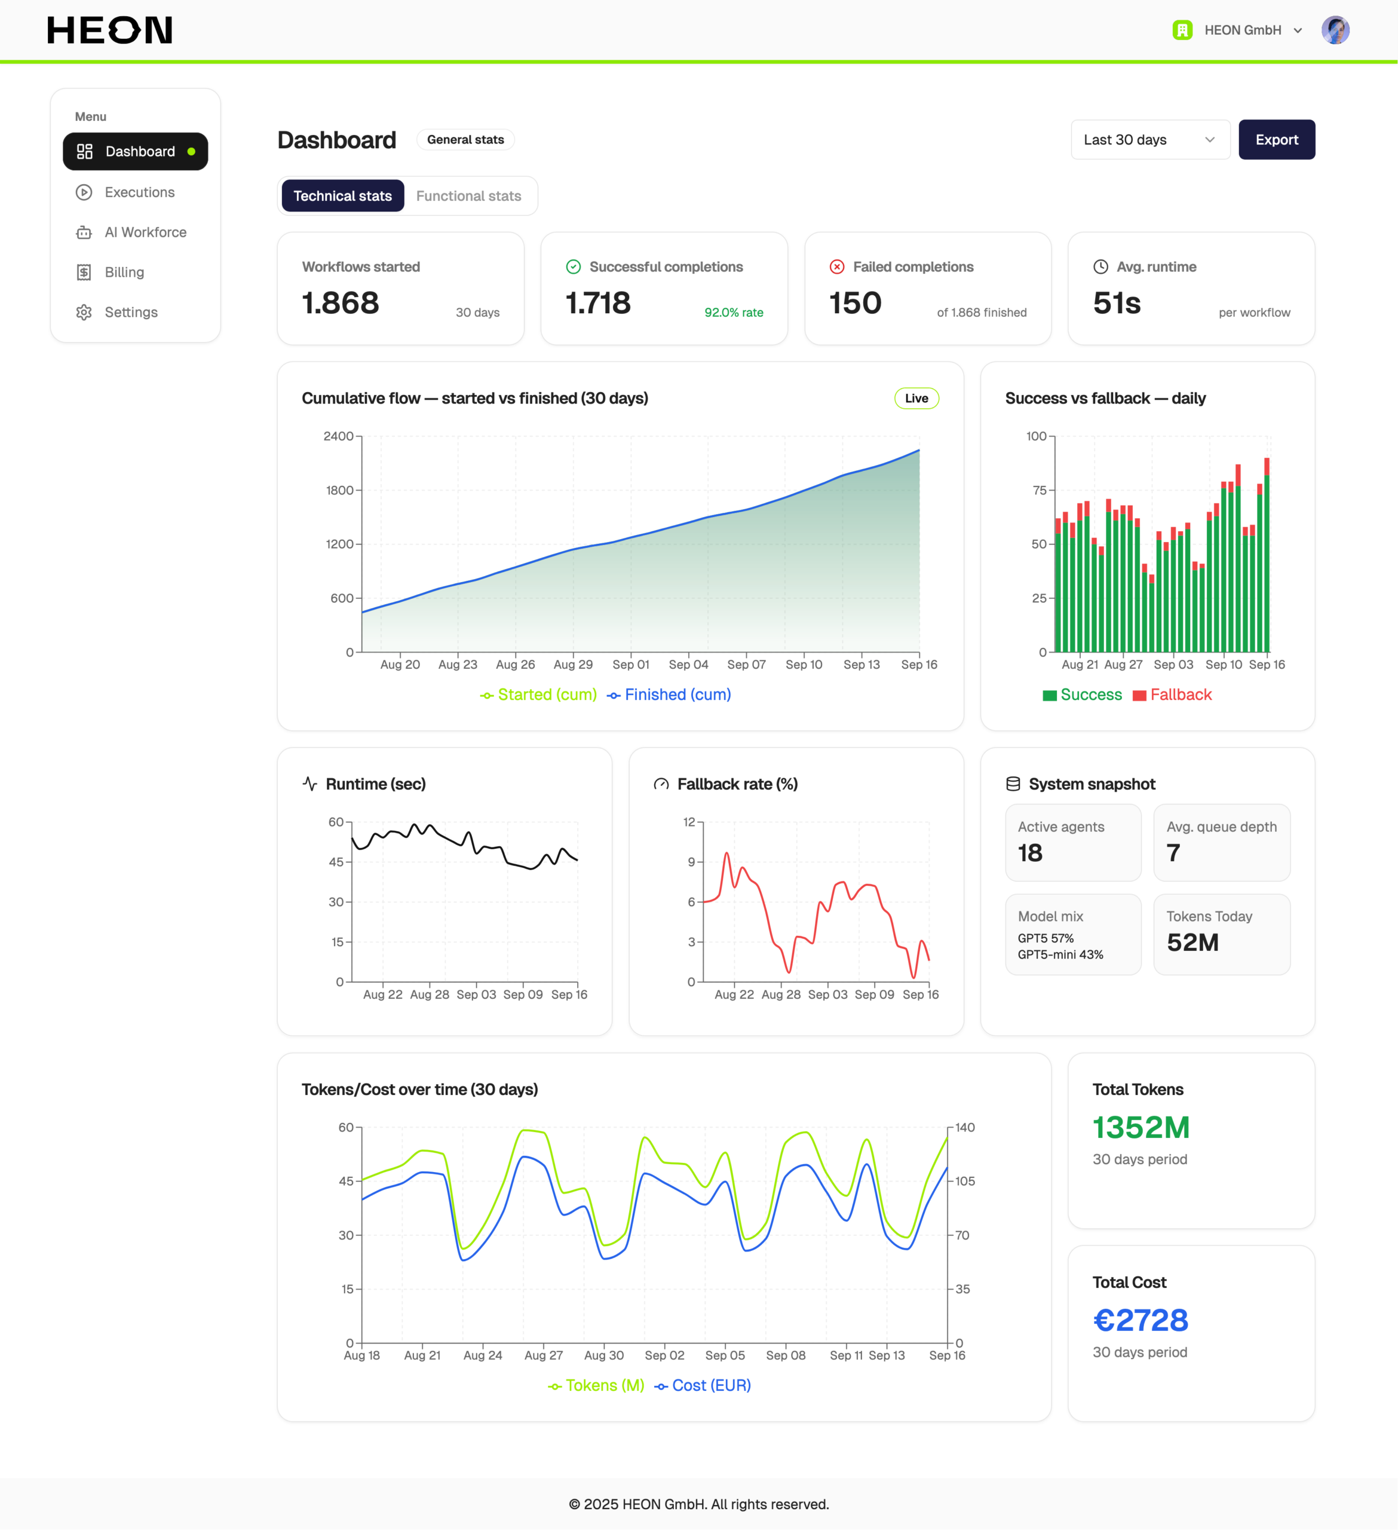Open the Last 30 days dropdown
The image size is (1398, 1530).
point(1150,140)
